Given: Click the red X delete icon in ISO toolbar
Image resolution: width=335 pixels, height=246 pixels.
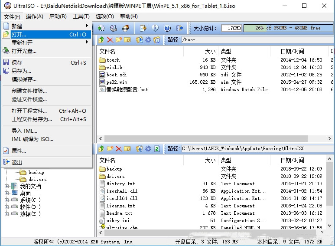Looking at the screenshot, I should tap(110, 39).
